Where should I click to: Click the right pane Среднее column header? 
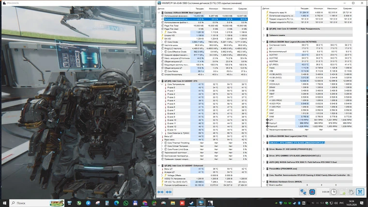[347, 8]
